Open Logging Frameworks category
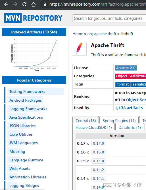Screen dimensions: 146x190 click(x=28, y=109)
